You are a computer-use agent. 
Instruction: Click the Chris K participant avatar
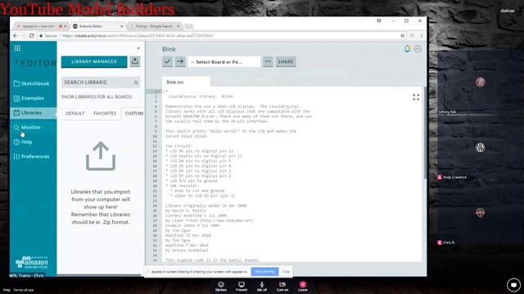pyautogui.click(x=481, y=212)
